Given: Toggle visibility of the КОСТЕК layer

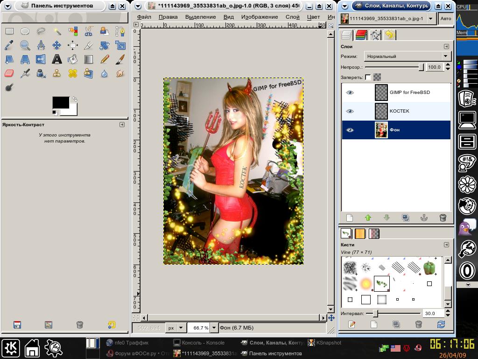Looking at the screenshot, I should [x=350, y=111].
